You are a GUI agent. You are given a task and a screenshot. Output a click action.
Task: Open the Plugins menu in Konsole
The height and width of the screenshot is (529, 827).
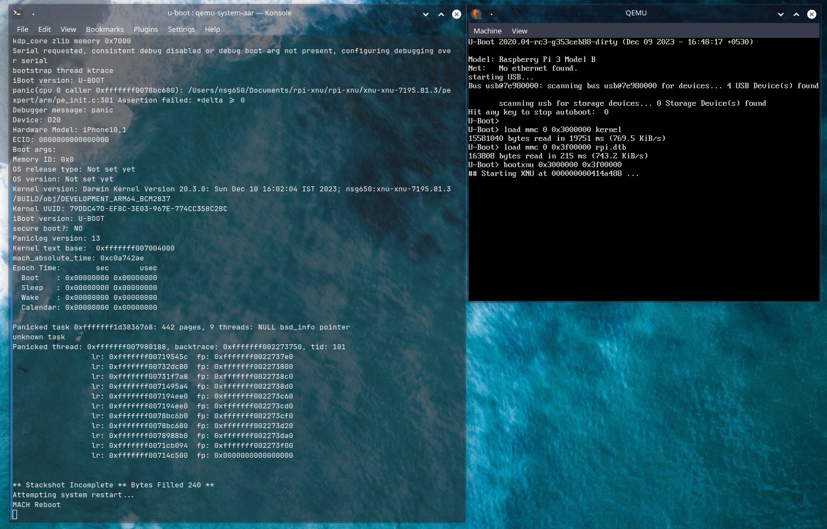tap(146, 29)
